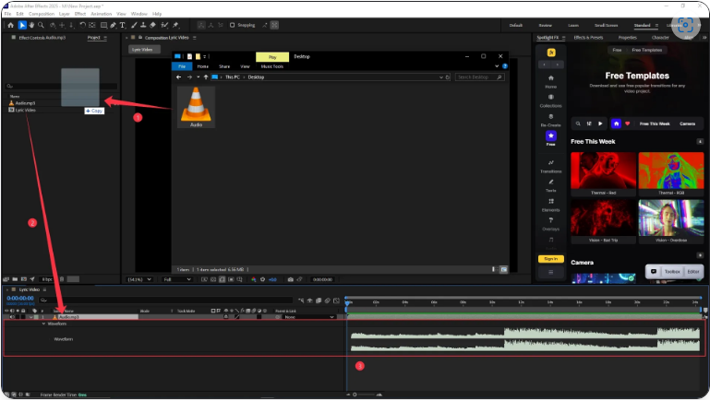Image resolution: width=710 pixels, height=400 pixels.
Task: Toggle audio speaker switch on Audio.mp3 layer
Action: pyautogui.click(x=12, y=317)
